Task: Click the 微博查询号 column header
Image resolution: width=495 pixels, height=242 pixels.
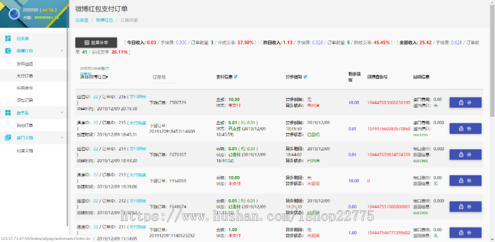Action: tap(377, 77)
